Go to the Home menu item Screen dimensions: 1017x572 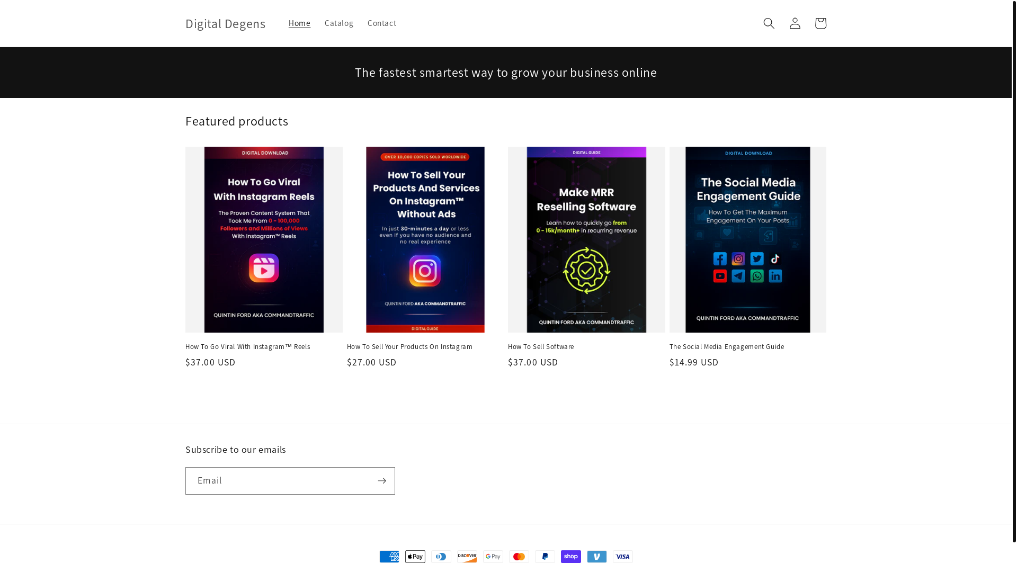tap(299, 23)
